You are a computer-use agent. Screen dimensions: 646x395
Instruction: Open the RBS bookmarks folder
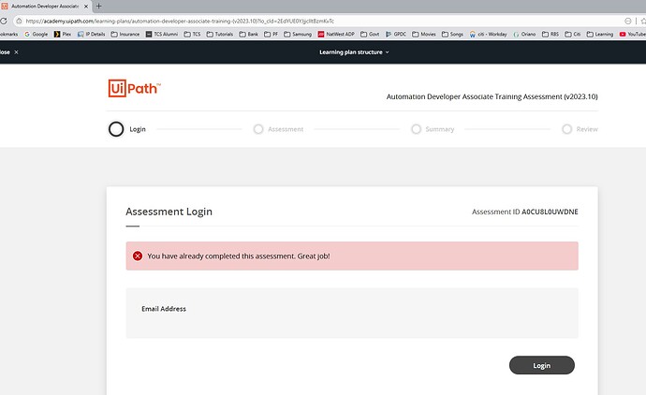[551, 35]
